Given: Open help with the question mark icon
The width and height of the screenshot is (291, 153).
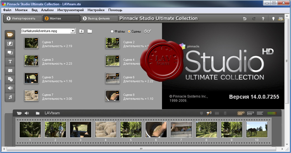Looking at the screenshot, I should click(263, 18).
